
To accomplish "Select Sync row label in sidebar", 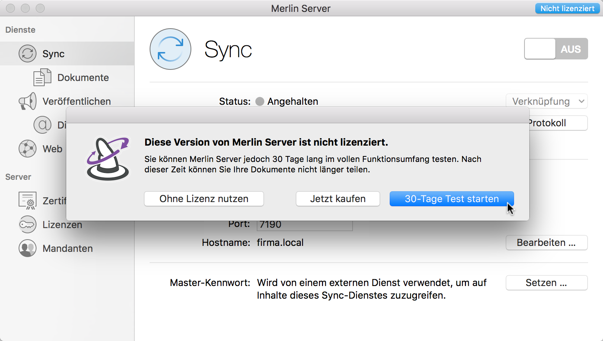I will tap(54, 53).
